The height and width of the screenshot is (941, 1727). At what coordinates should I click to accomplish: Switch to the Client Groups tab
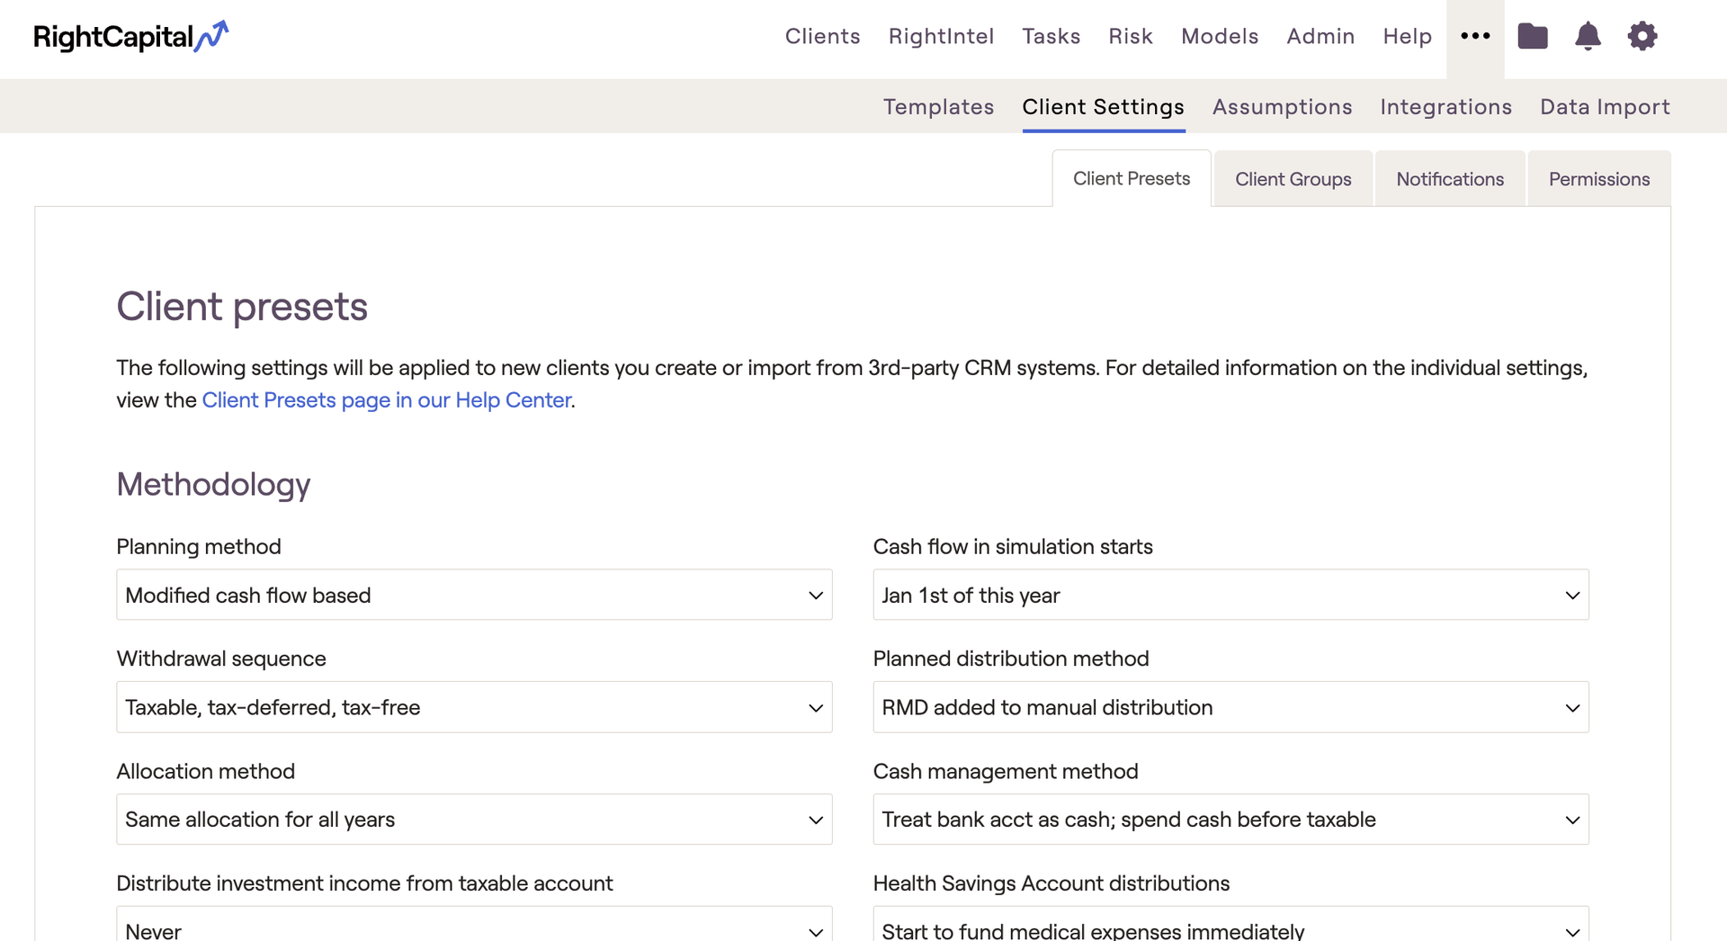coord(1293,179)
